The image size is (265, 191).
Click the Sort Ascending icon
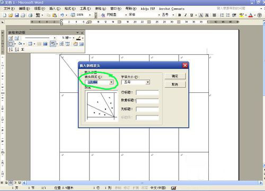coord(11,50)
